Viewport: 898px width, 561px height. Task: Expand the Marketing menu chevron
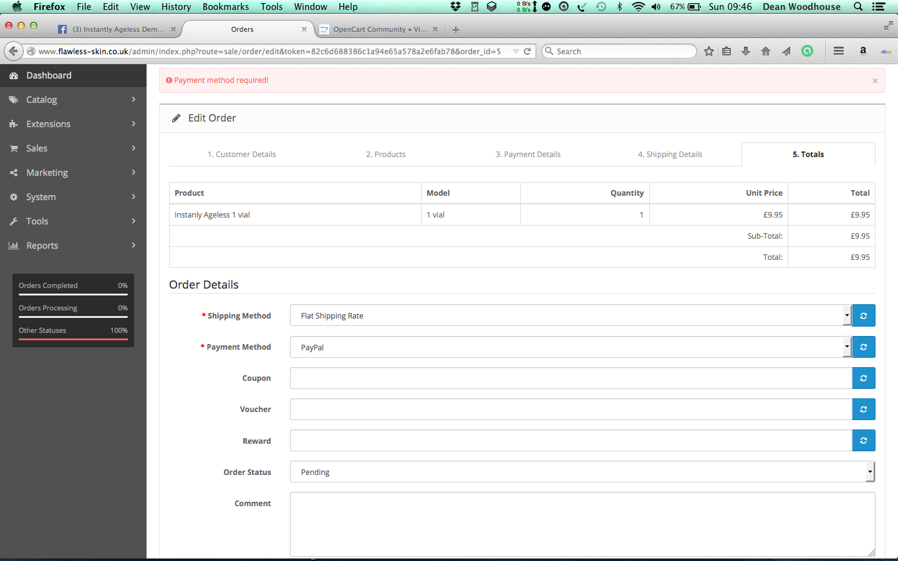coord(133,173)
